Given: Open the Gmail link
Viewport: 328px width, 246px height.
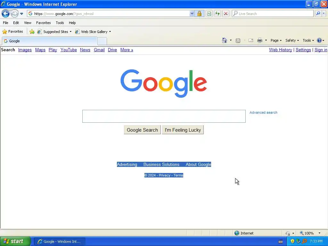Looking at the screenshot, I should [x=99, y=50].
